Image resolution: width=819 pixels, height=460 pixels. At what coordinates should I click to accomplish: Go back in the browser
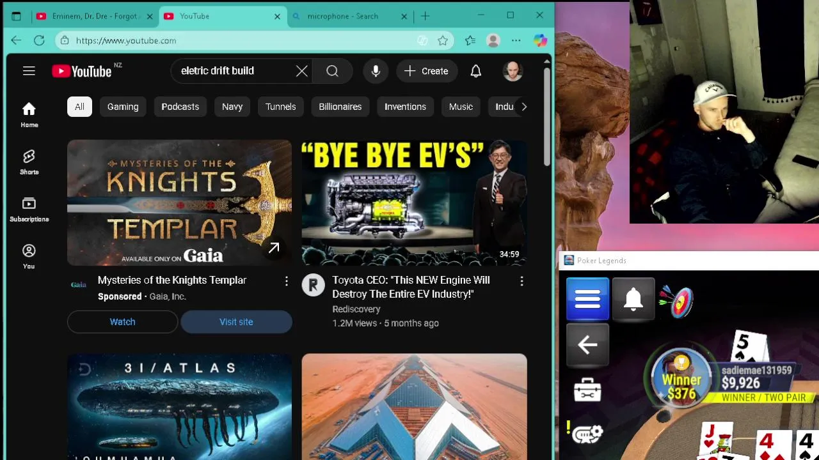(x=16, y=40)
